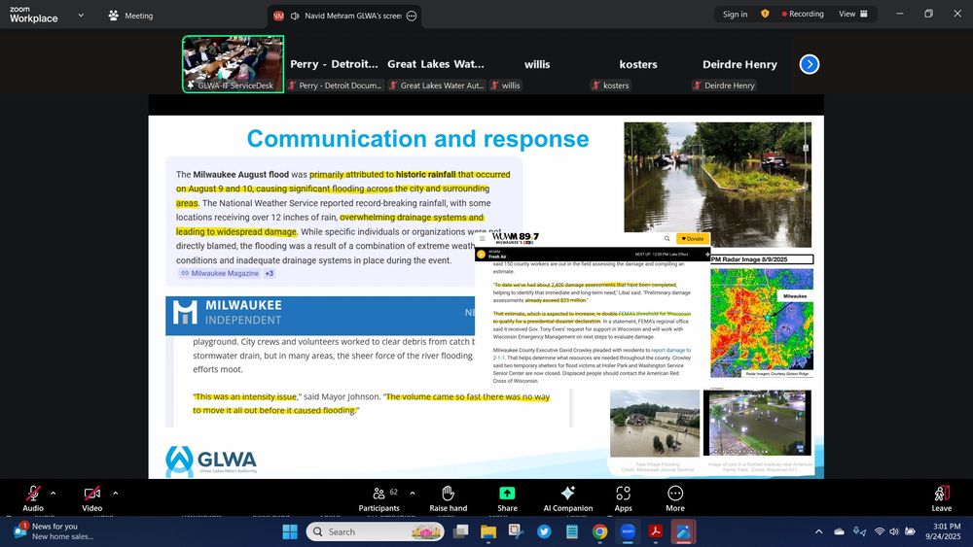Click the taskbar clock and date

943,531
